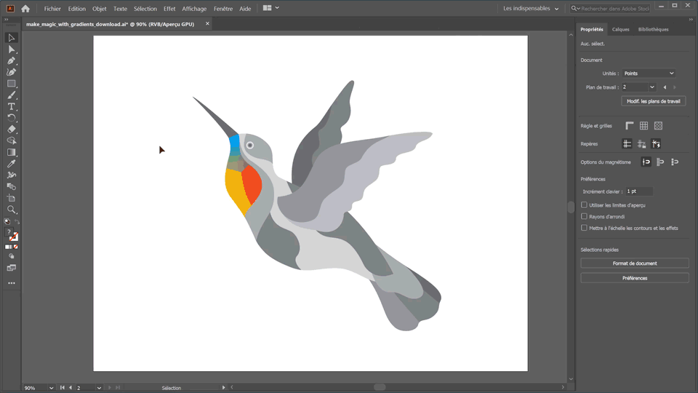The image size is (698, 393).
Task: Click the Incrément clavier input field
Action: point(639,191)
